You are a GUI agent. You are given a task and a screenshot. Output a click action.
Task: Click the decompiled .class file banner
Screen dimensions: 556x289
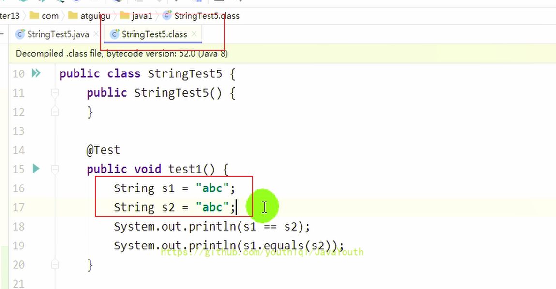coord(283,54)
